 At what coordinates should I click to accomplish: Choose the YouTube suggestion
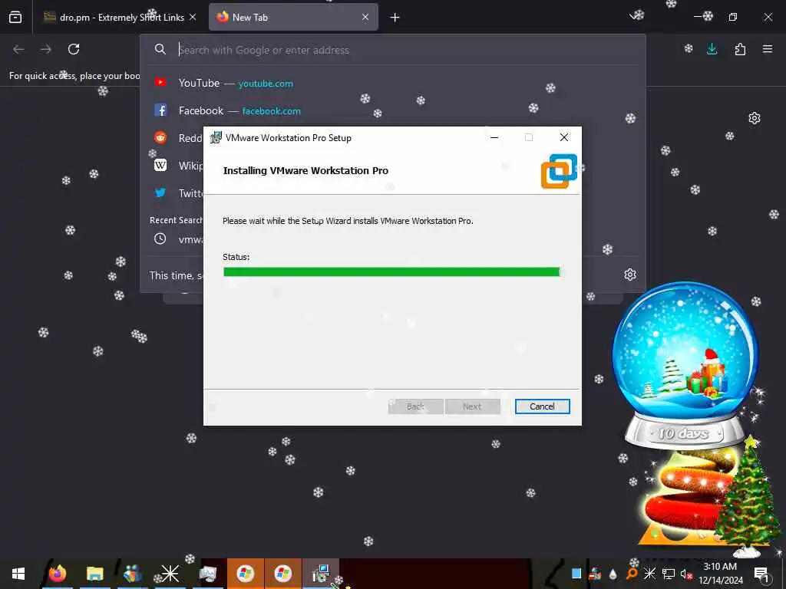(394, 83)
